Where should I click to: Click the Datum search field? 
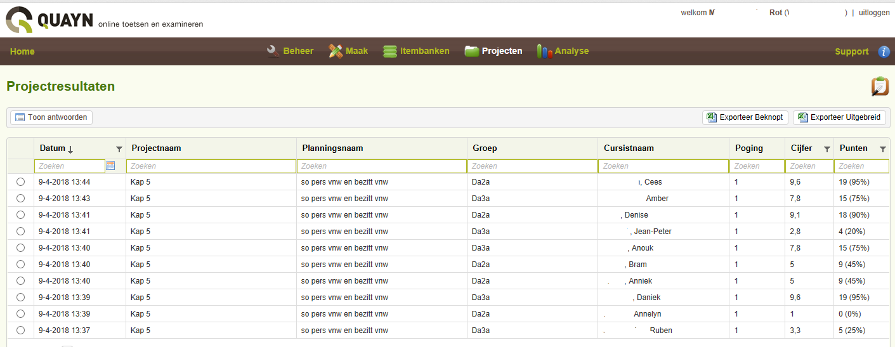pos(70,166)
